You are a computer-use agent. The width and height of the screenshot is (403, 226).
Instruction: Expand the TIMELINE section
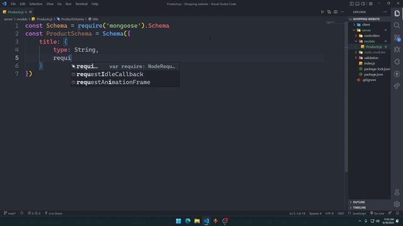click(x=369, y=208)
